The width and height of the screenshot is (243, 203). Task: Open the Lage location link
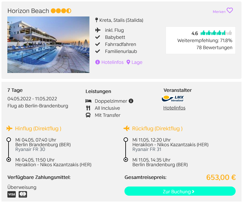tap(137, 62)
